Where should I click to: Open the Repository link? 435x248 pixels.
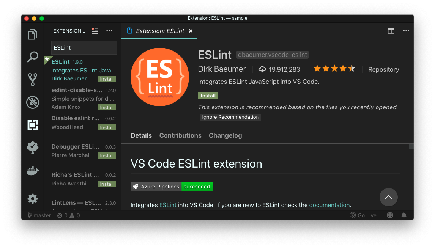click(383, 69)
